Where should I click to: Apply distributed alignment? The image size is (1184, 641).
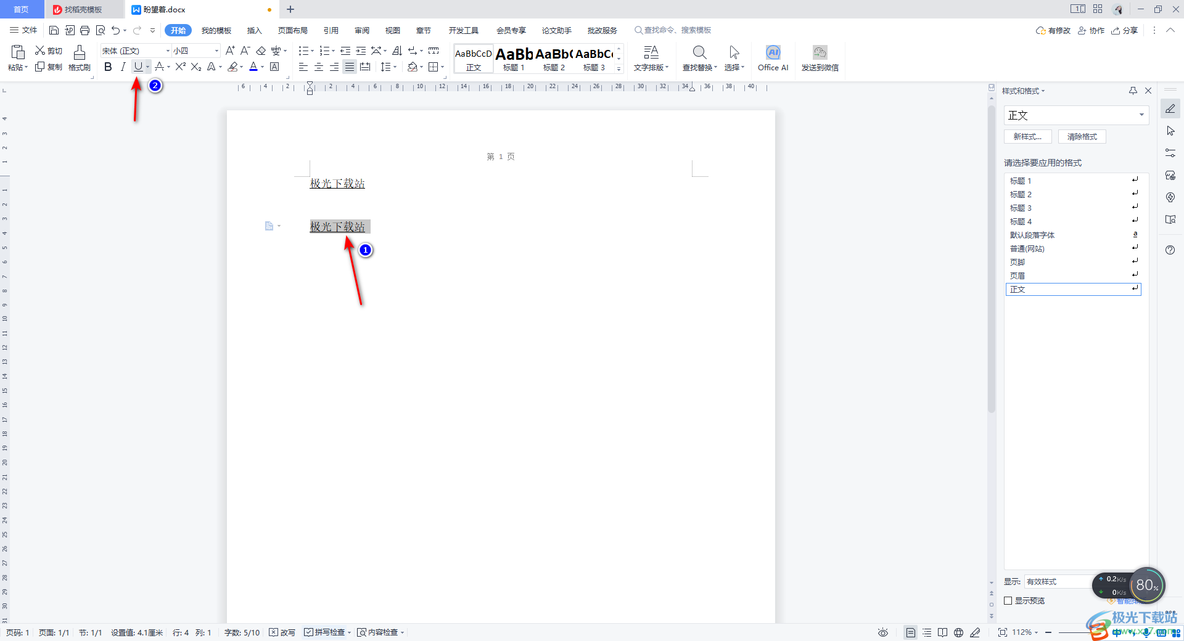(x=365, y=67)
